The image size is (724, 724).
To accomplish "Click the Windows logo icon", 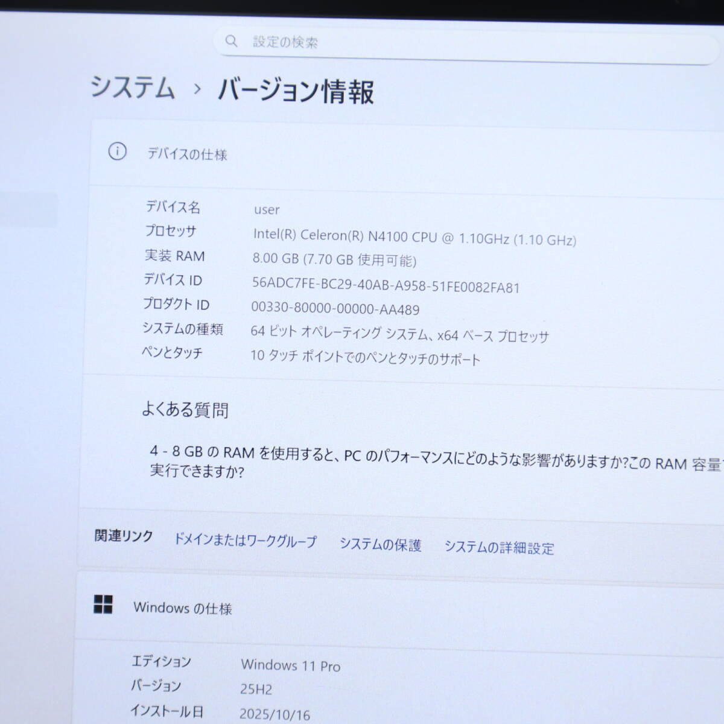I will click(103, 604).
